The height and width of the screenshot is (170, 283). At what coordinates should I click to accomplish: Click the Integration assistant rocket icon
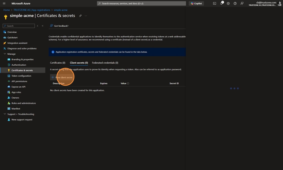tap(5, 43)
